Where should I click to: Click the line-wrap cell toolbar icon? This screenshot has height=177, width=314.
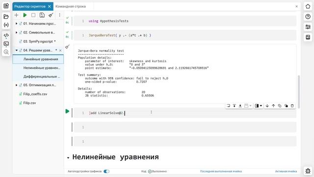click(x=228, y=106)
